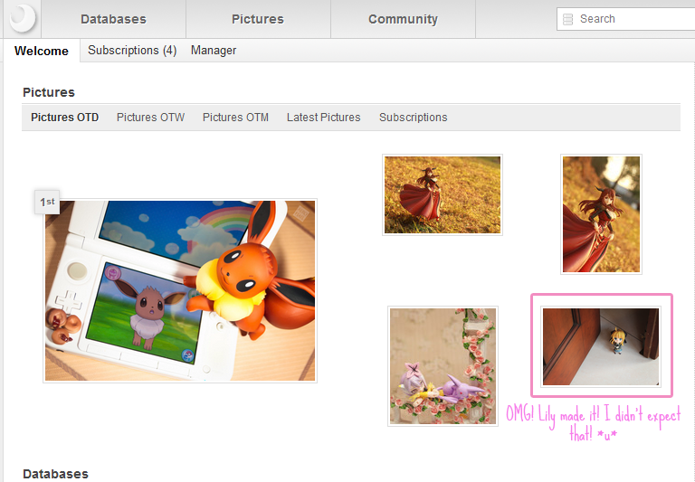Open the tall red-dress figure close-up thumbnail
The width and height of the screenshot is (695, 482).
pos(601,214)
